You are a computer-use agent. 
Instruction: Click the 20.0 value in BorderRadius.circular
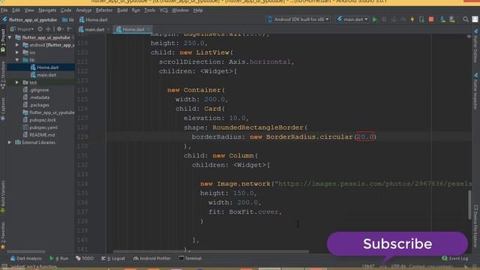[x=365, y=136]
